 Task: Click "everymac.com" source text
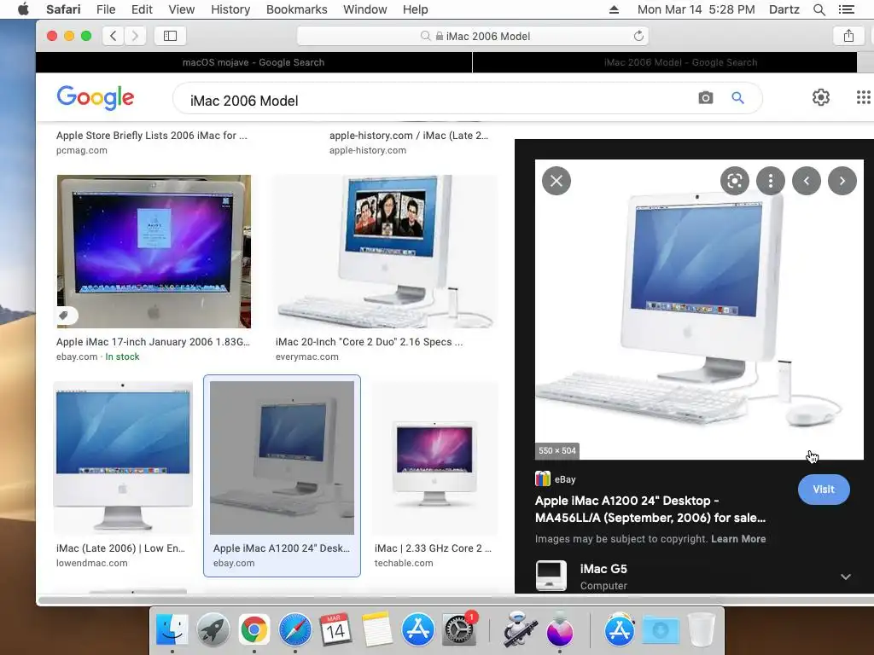tap(306, 356)
